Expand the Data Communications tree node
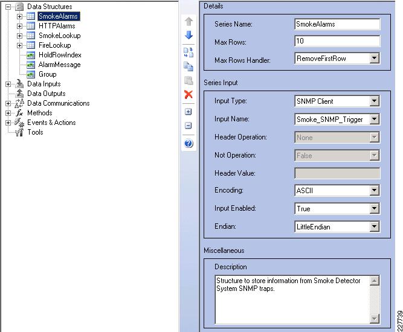Viewport: 403px width, 332px height. [8, 103]
